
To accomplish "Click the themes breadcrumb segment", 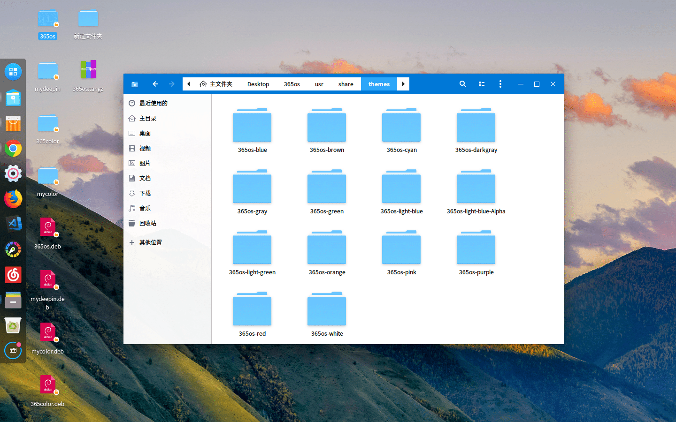I will (379, 84).
